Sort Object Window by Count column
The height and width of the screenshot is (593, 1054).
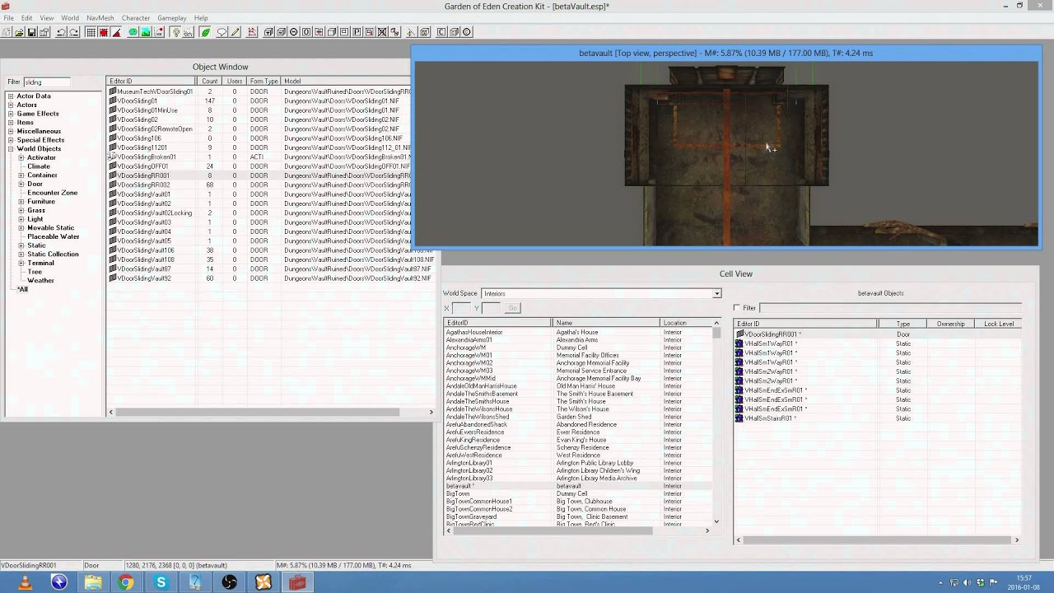tap(209, 82)
